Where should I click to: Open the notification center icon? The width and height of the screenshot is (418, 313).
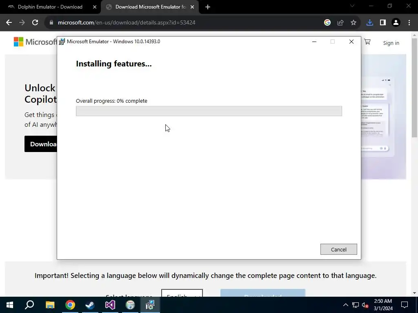pos(405,305)
